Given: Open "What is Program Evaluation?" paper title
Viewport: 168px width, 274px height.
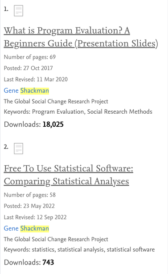Looking at the screenshot, I should tap(81, 37).
